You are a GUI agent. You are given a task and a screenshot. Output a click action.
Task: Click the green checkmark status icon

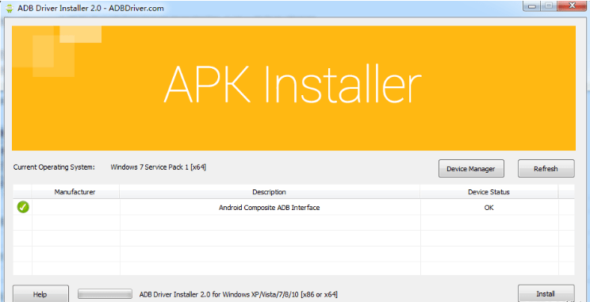coord(23,207)
